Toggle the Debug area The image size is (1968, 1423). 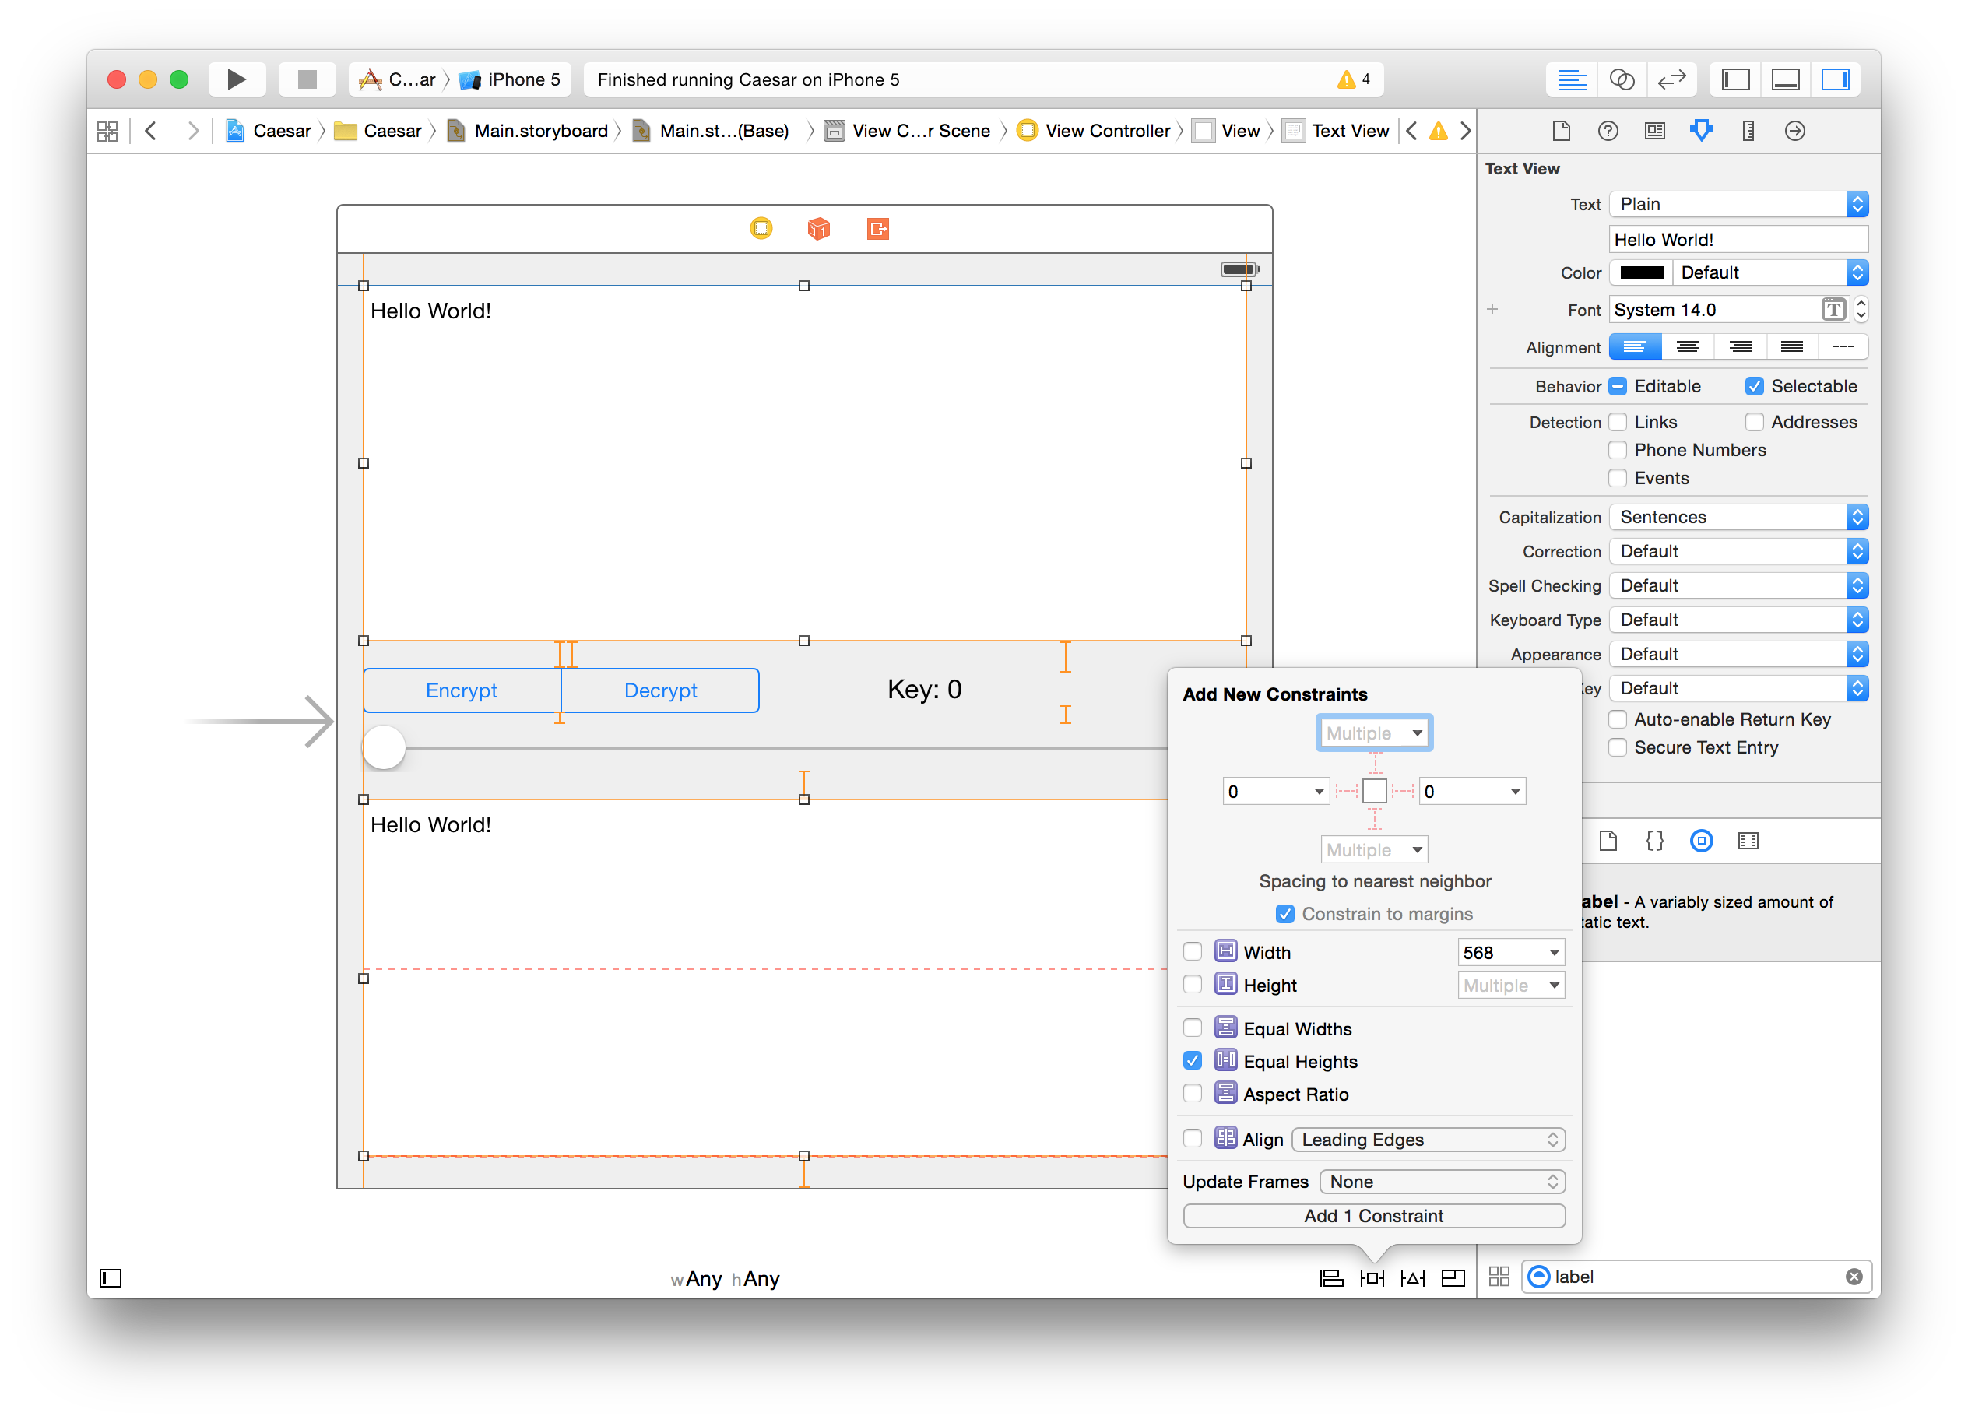click(x=1785, y=80)
